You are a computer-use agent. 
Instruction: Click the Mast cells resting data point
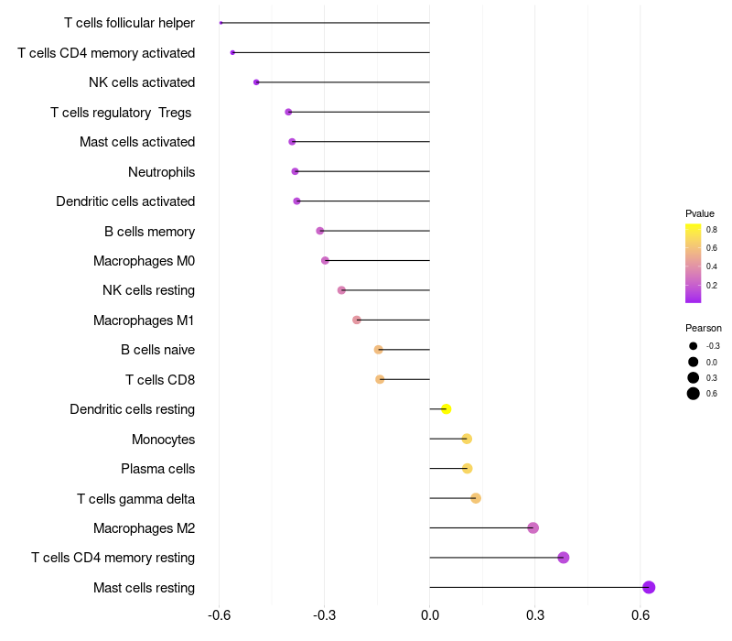tap(649, 587)
